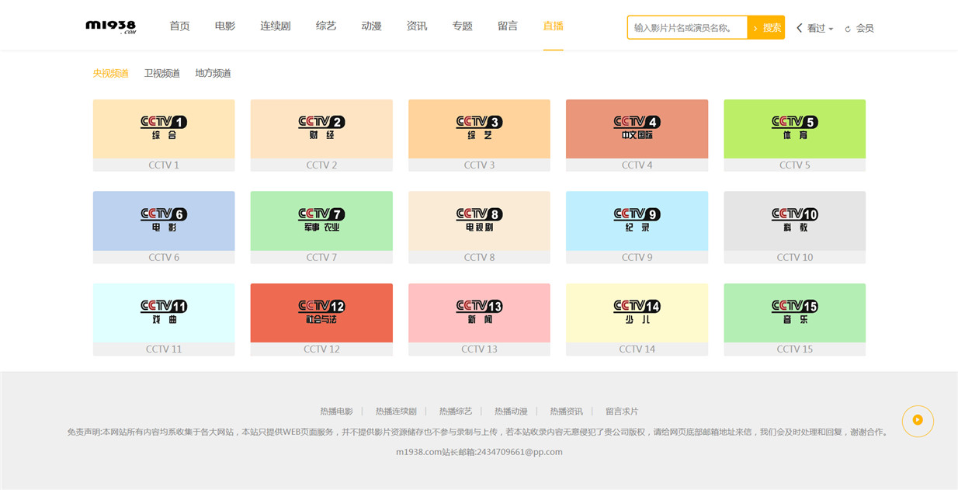
Task: Open the 动漫 anime menu
Action: (x=371, y=26)
